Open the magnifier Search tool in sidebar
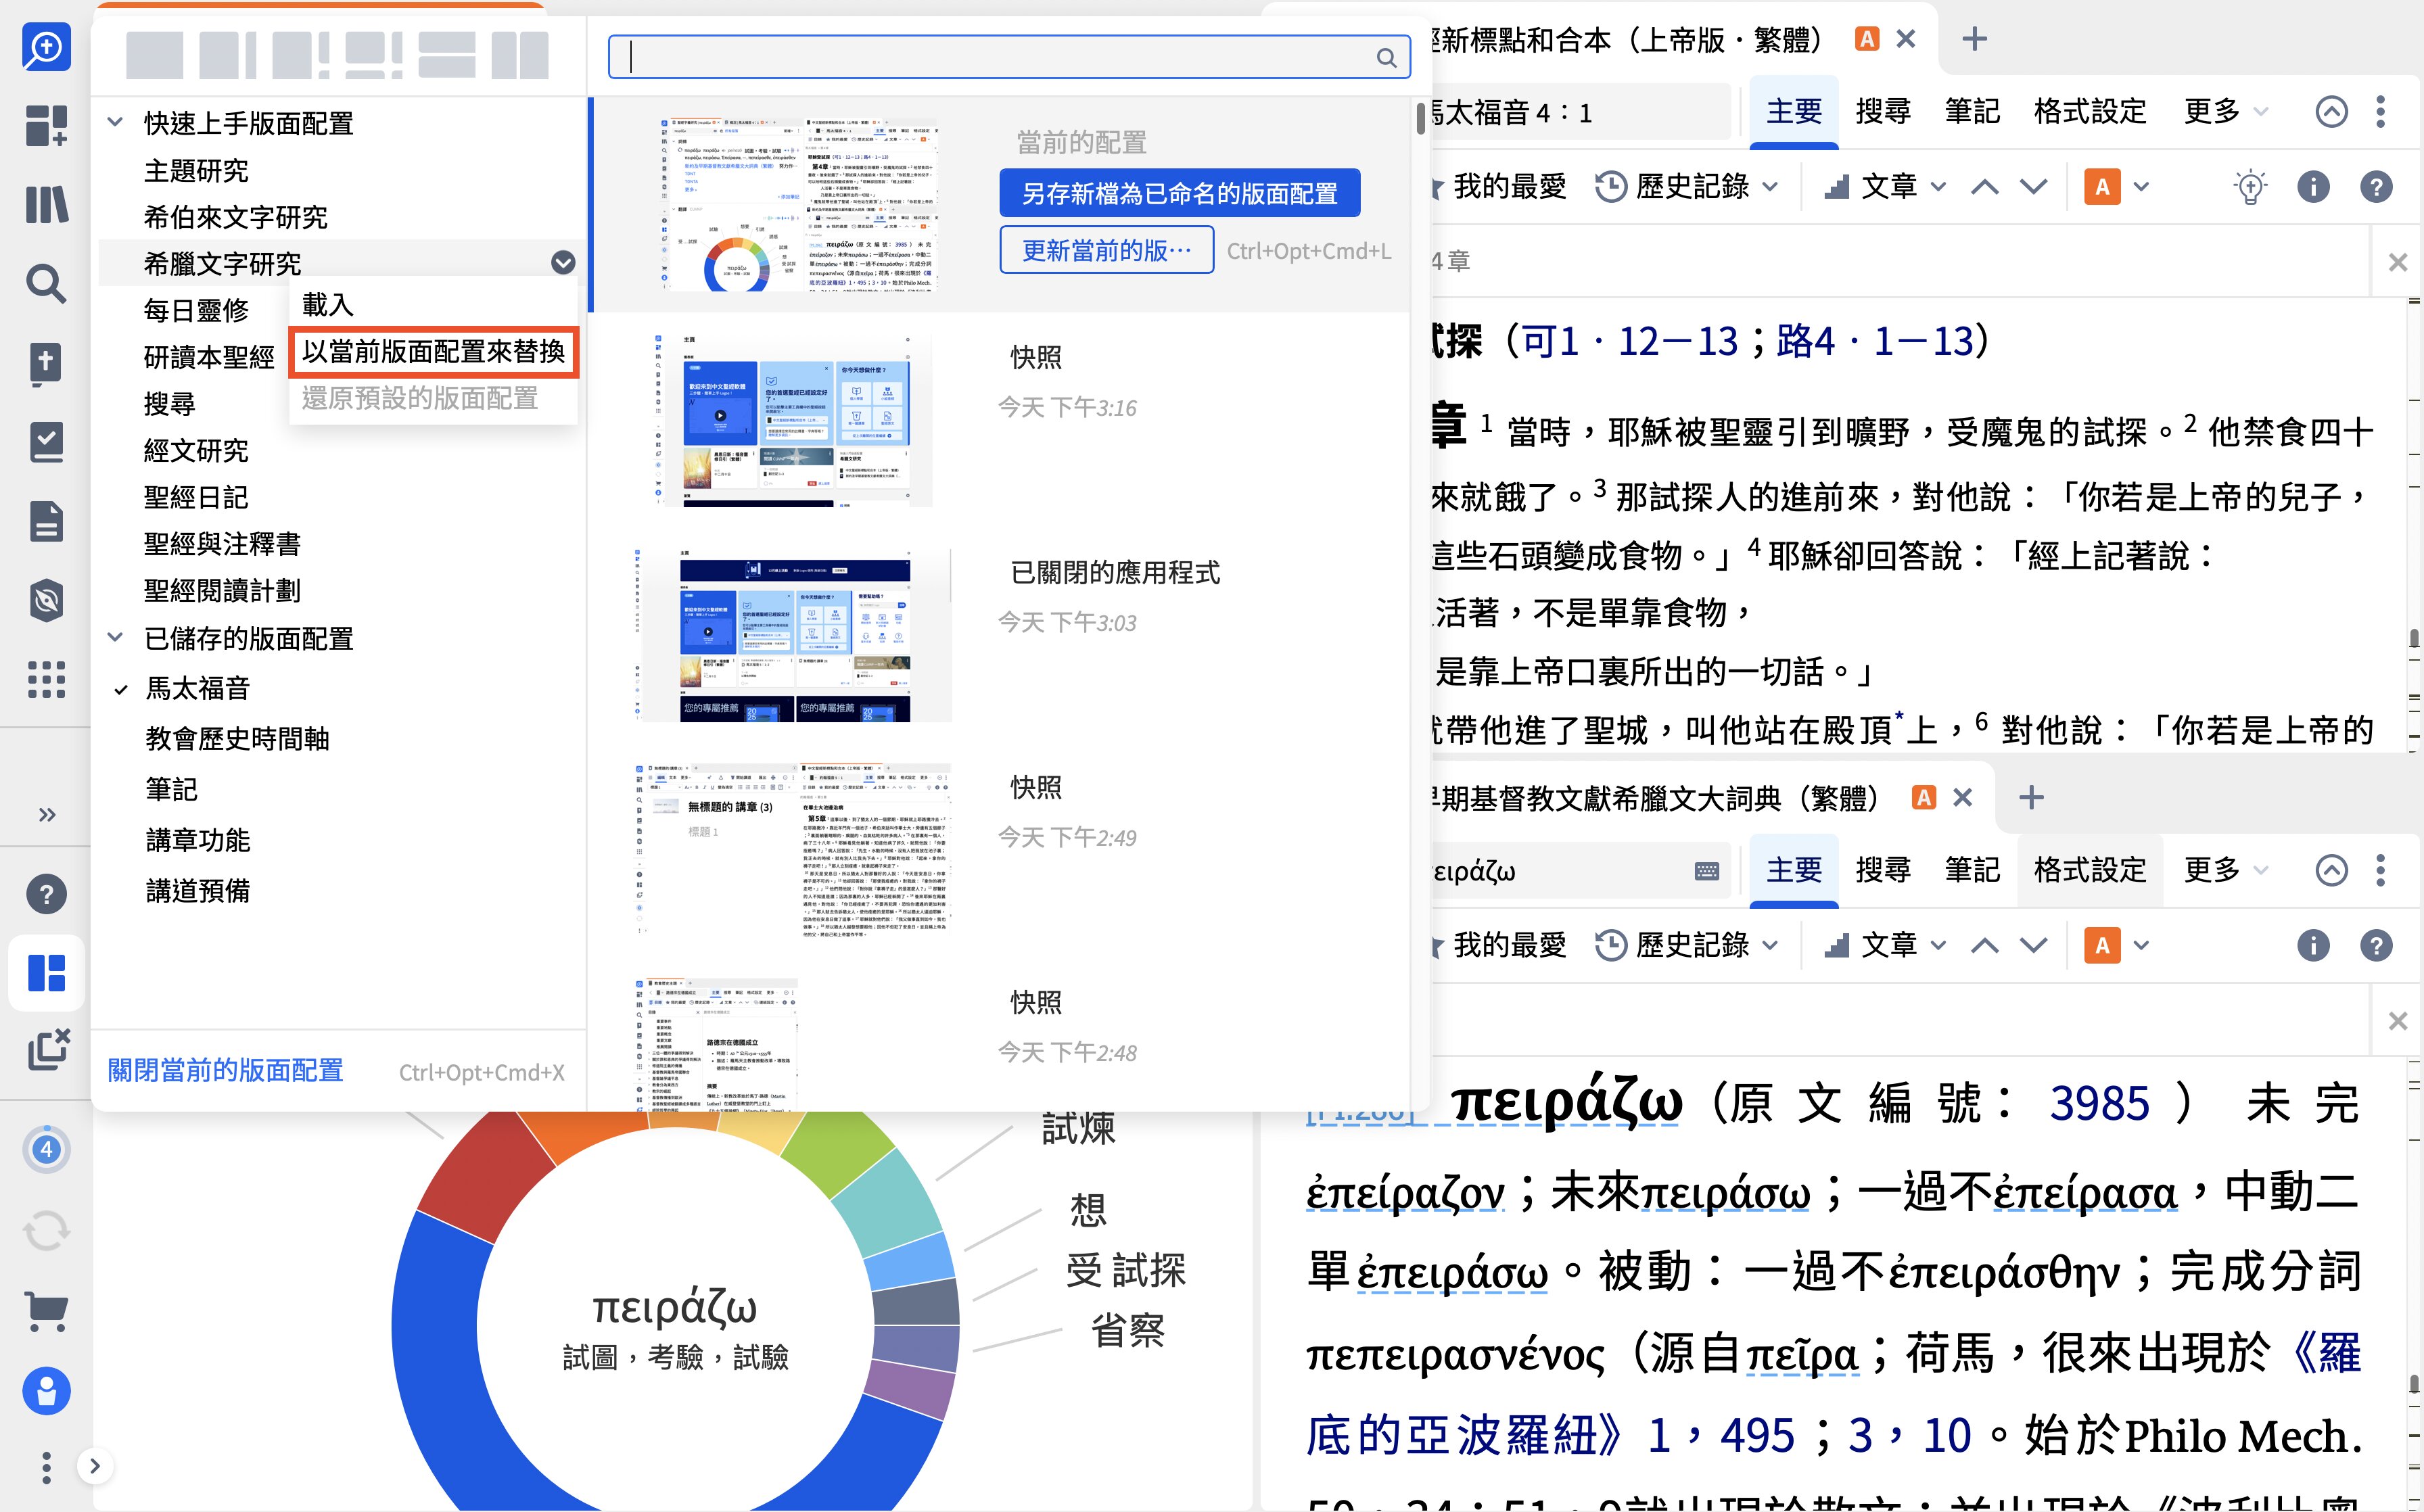This screenshot has width=2424, height=1512. (46, 284)
